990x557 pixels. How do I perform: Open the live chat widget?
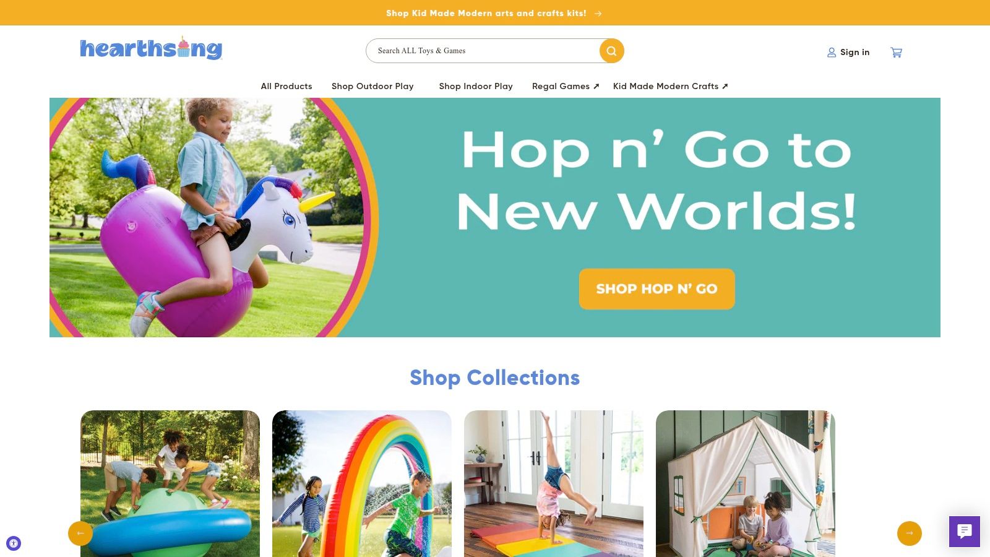[965, 532]
